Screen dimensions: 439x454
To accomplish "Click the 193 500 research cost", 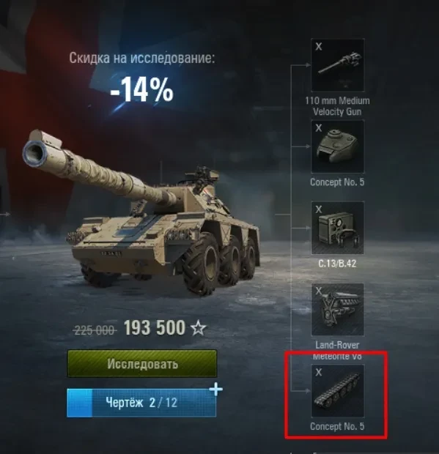I will pos(155,328).
